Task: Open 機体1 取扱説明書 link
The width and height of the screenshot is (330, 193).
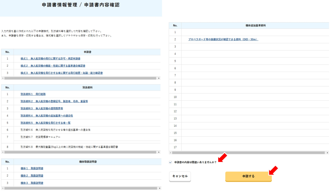Action: 32,168
